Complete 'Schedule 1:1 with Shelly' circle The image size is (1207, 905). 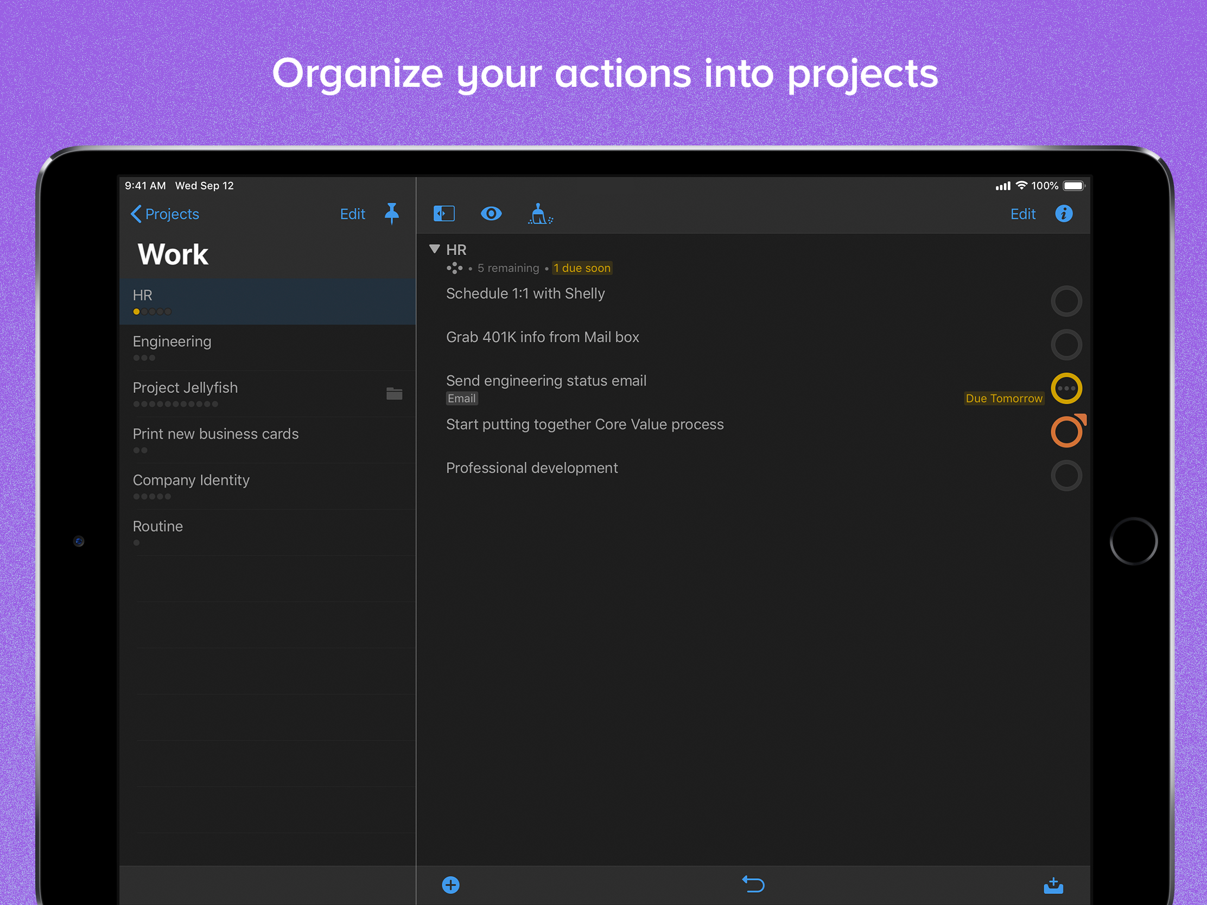[x=1066, y=301]
